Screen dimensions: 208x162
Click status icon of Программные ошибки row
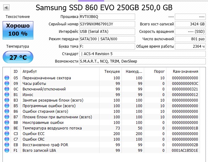7,106
